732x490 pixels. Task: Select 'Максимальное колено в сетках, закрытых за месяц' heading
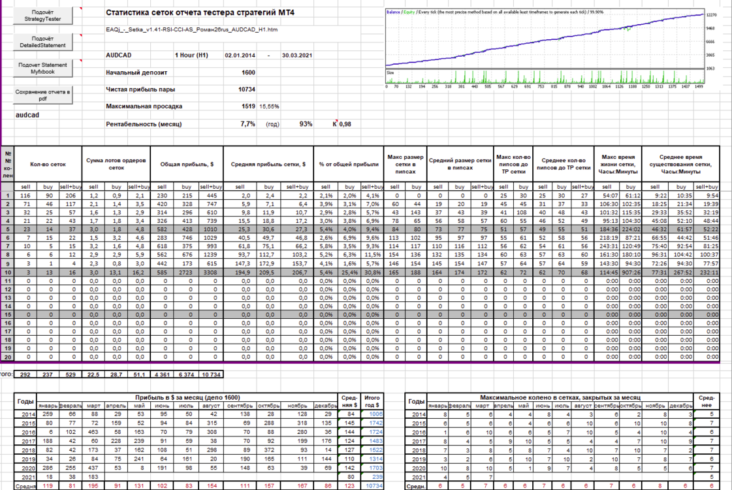(560, 397)
